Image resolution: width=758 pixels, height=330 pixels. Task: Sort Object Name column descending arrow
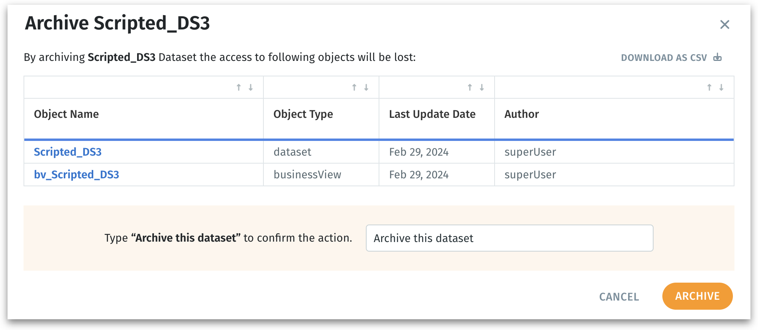[251, 87]
